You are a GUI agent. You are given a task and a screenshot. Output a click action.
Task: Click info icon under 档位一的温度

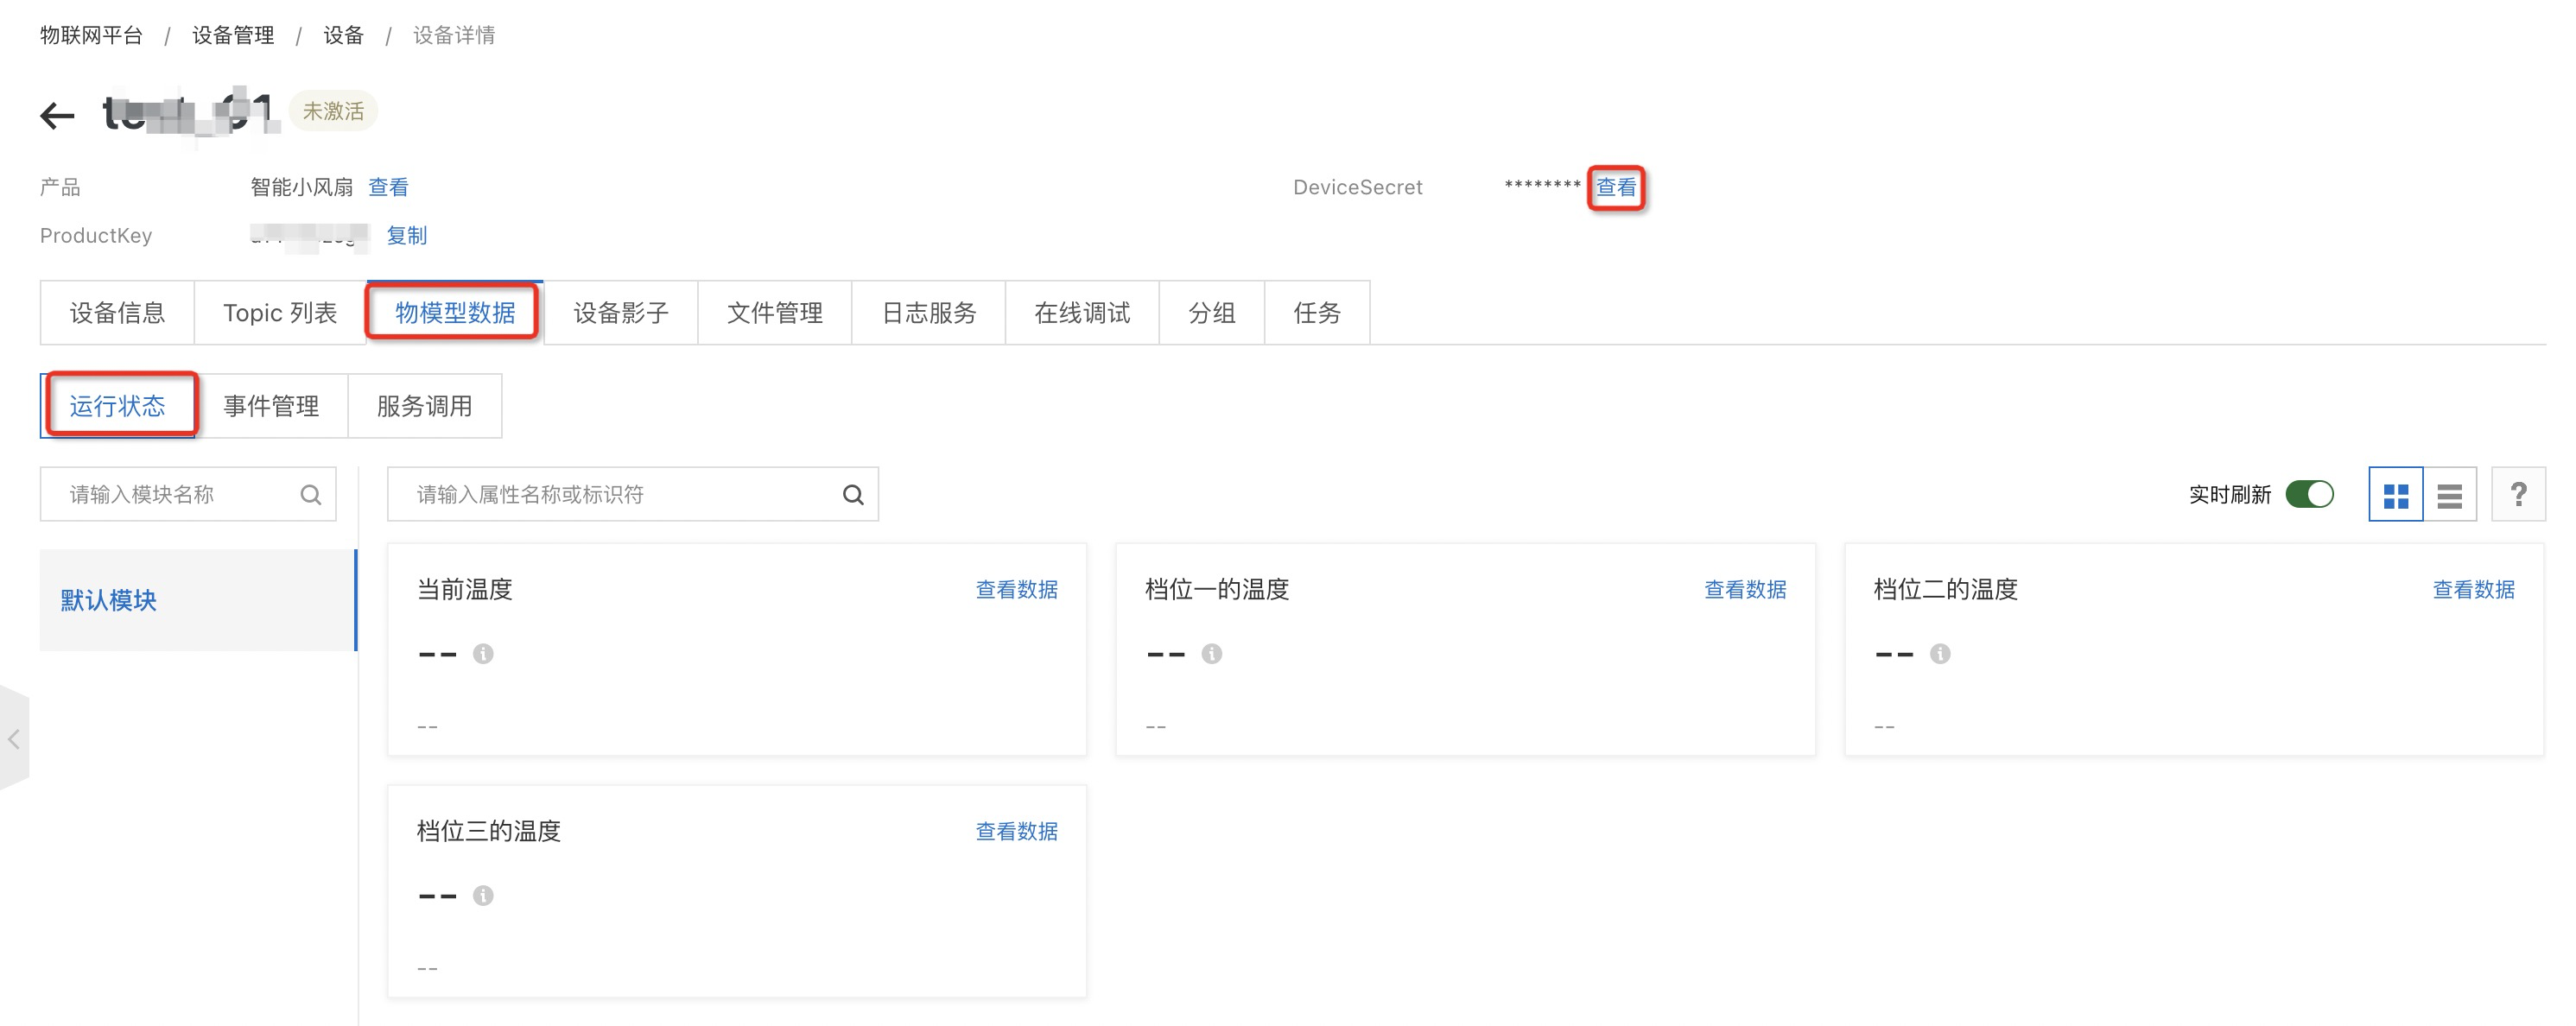tap(1211, 654)
